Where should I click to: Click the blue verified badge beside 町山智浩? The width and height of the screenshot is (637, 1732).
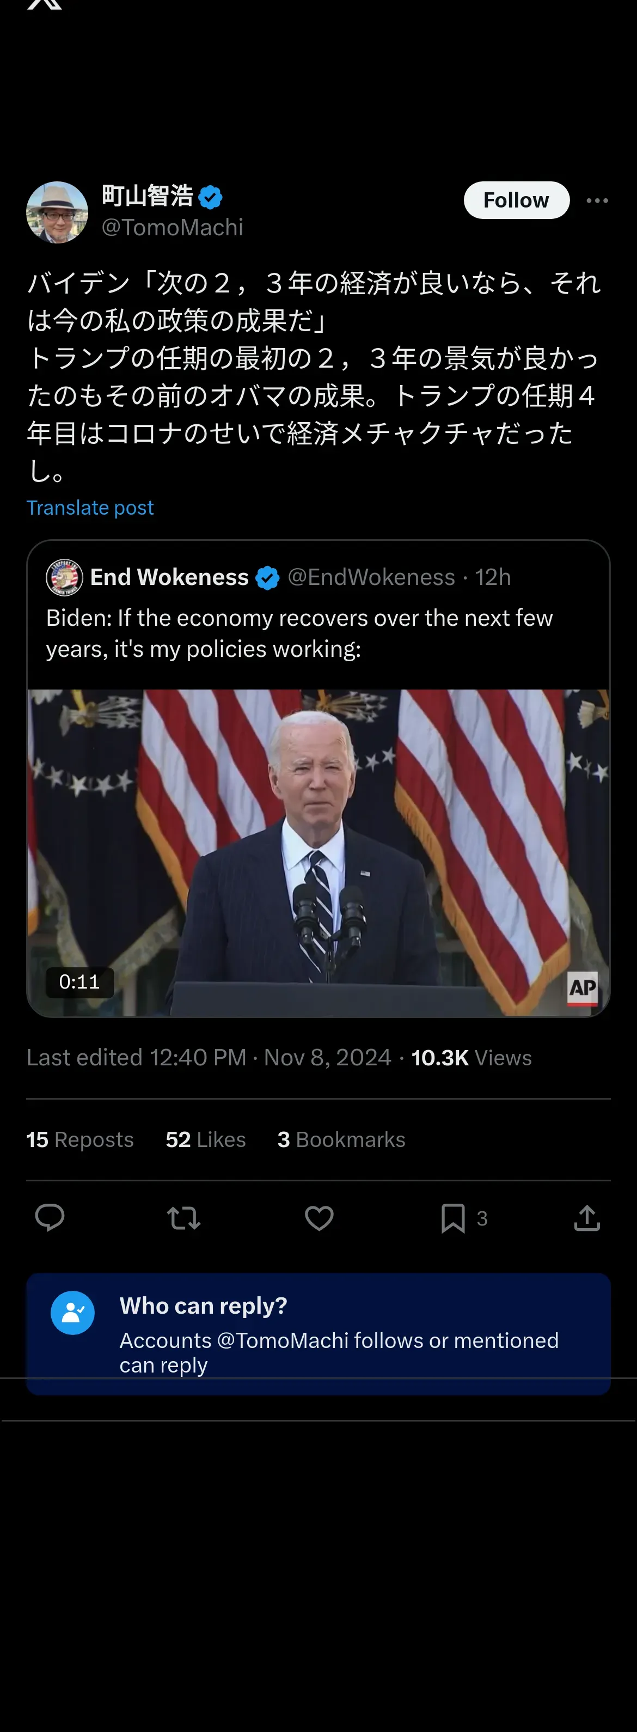(211, 197)
